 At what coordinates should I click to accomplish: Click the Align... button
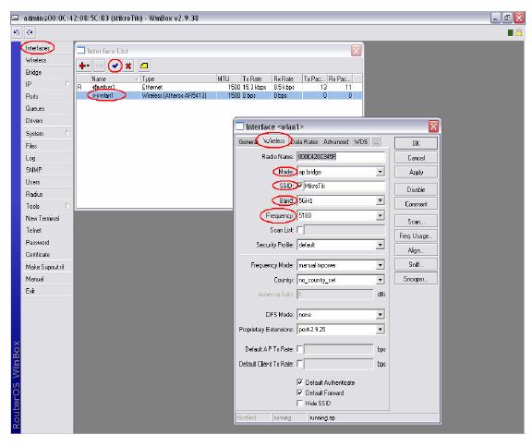pyautogui.click(x=416, y=250)
